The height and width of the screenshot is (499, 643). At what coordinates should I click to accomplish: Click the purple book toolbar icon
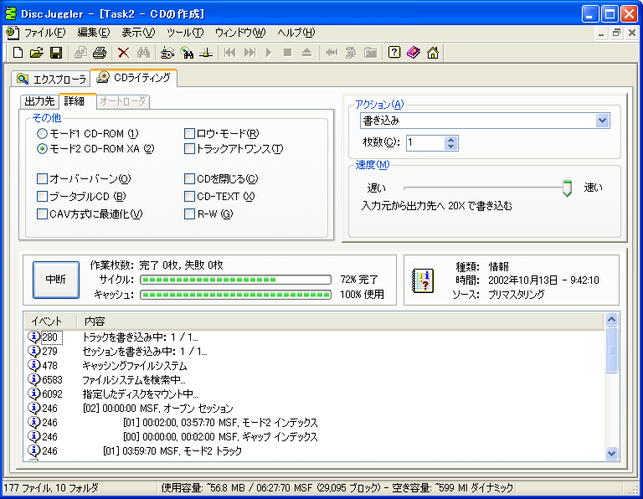[414, 53]
